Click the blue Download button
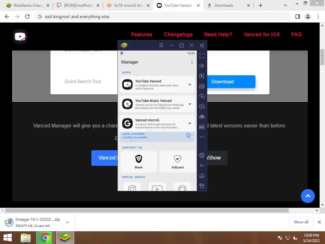The height and width of the screenshot is (244, 325). (x=231, y=82)
